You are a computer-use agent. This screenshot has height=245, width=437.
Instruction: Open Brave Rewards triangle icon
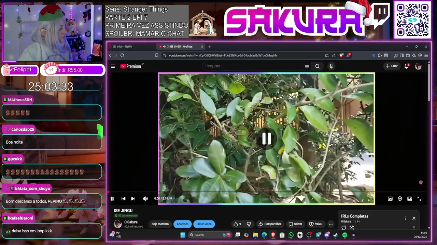coord(348,55)
